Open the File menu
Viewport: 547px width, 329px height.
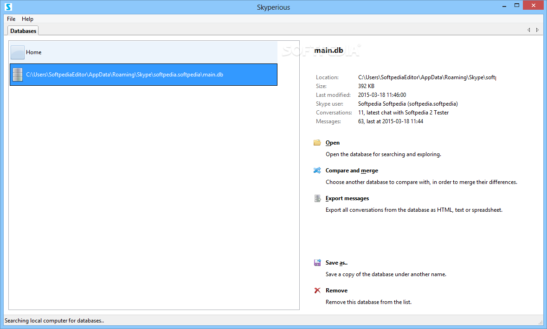pyautogui.click(x=11, y=19)
